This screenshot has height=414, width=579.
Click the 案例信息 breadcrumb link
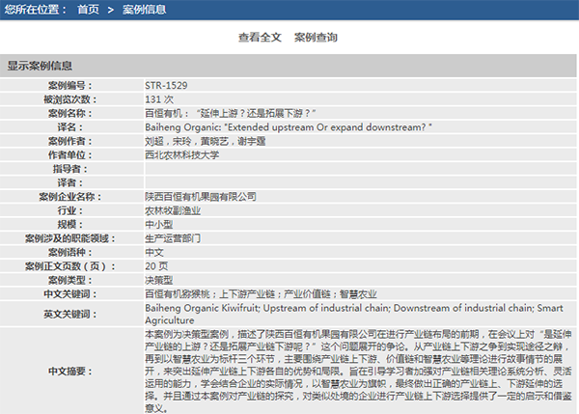point(144,10)
